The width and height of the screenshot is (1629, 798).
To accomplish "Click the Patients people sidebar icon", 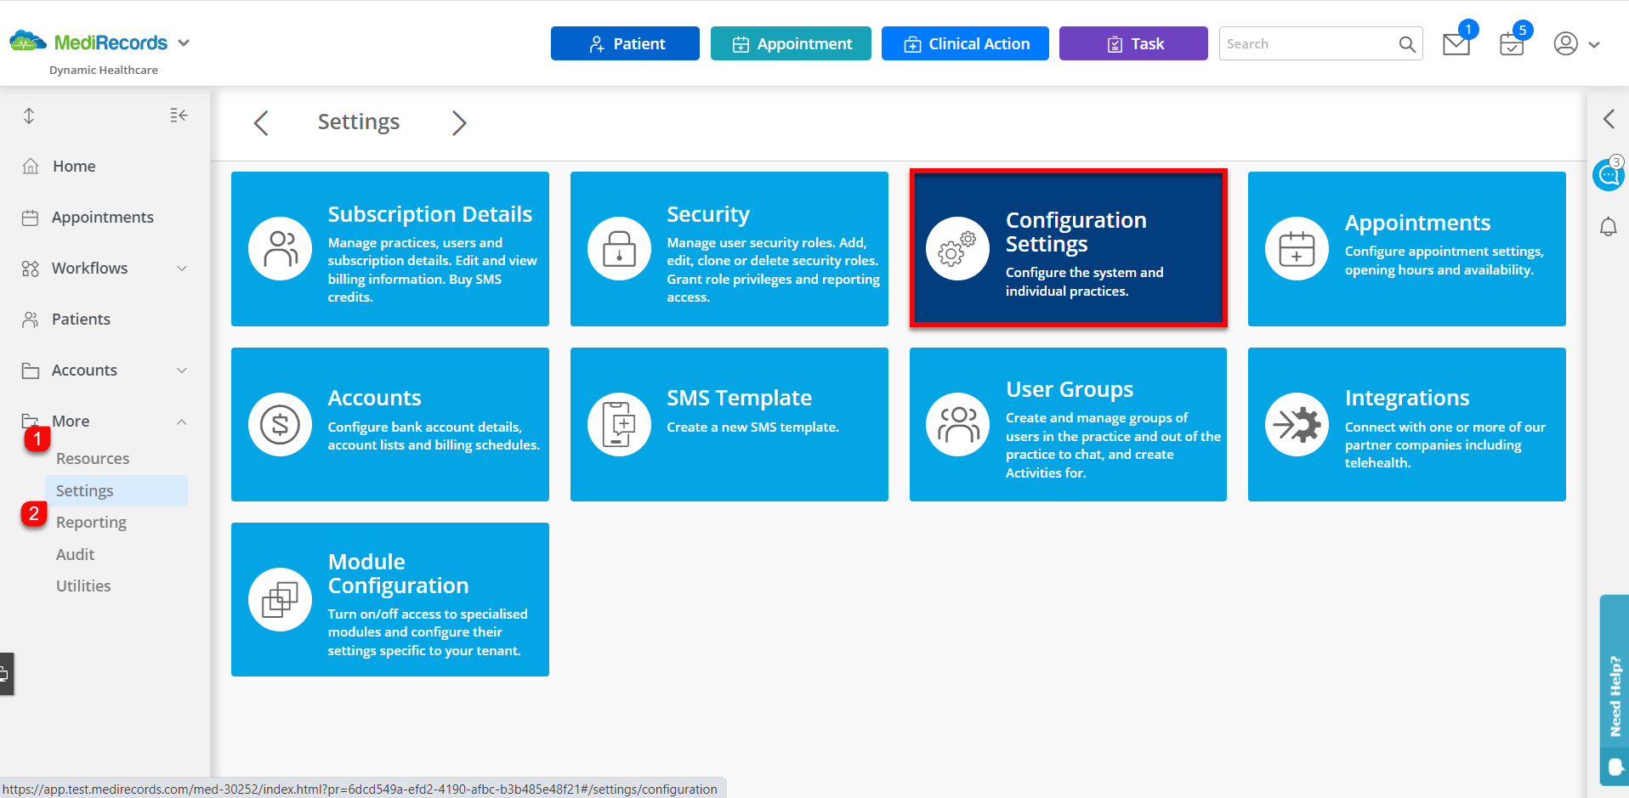I will (31, 320).
